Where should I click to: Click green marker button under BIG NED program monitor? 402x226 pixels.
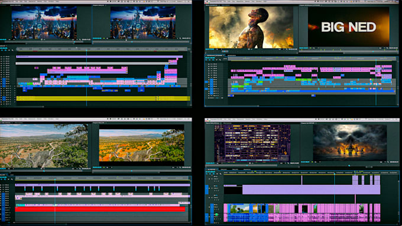click(x=310, y=48)
